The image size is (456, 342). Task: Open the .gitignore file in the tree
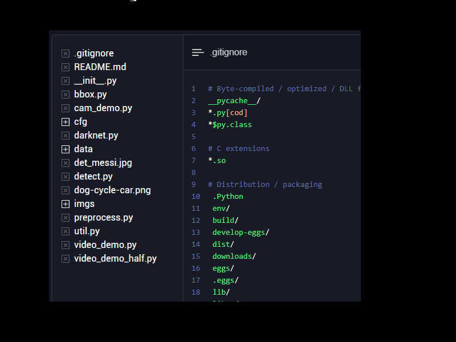(x=94, y=54)
